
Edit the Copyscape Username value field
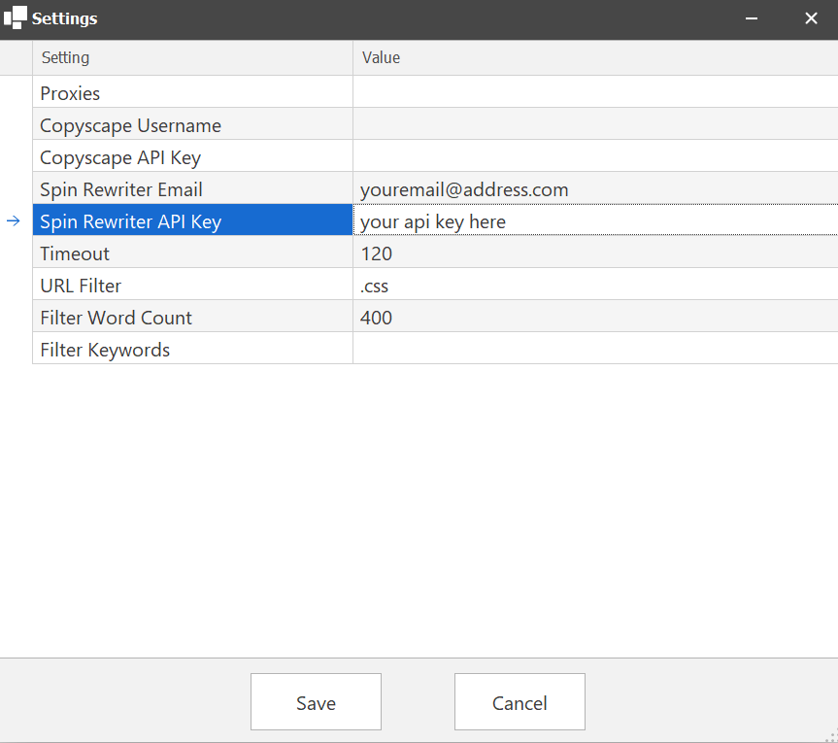(594, 125)
